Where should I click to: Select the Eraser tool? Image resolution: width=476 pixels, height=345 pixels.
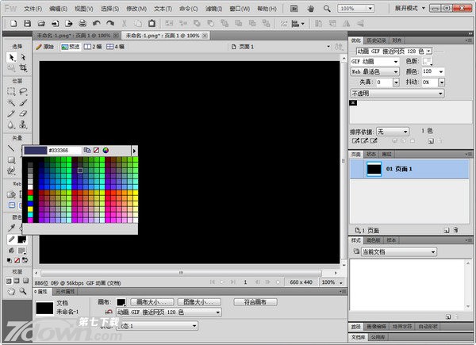tap(23, 113)
